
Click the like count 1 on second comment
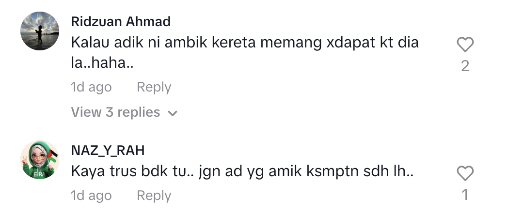point(465,195)
